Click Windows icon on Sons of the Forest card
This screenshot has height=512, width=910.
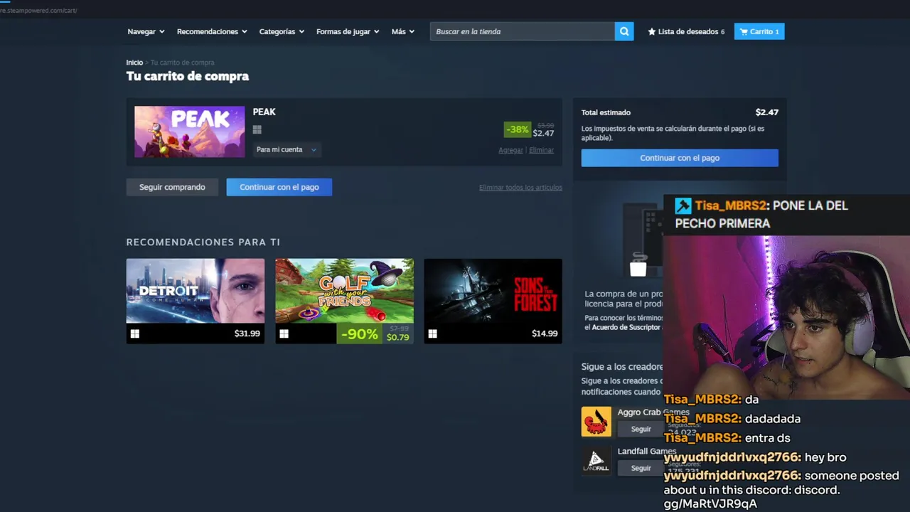point(432,334)
